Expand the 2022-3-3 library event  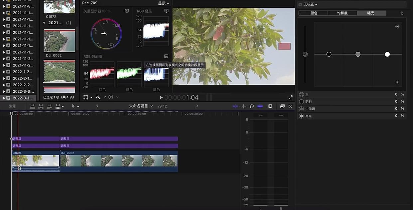4,91
